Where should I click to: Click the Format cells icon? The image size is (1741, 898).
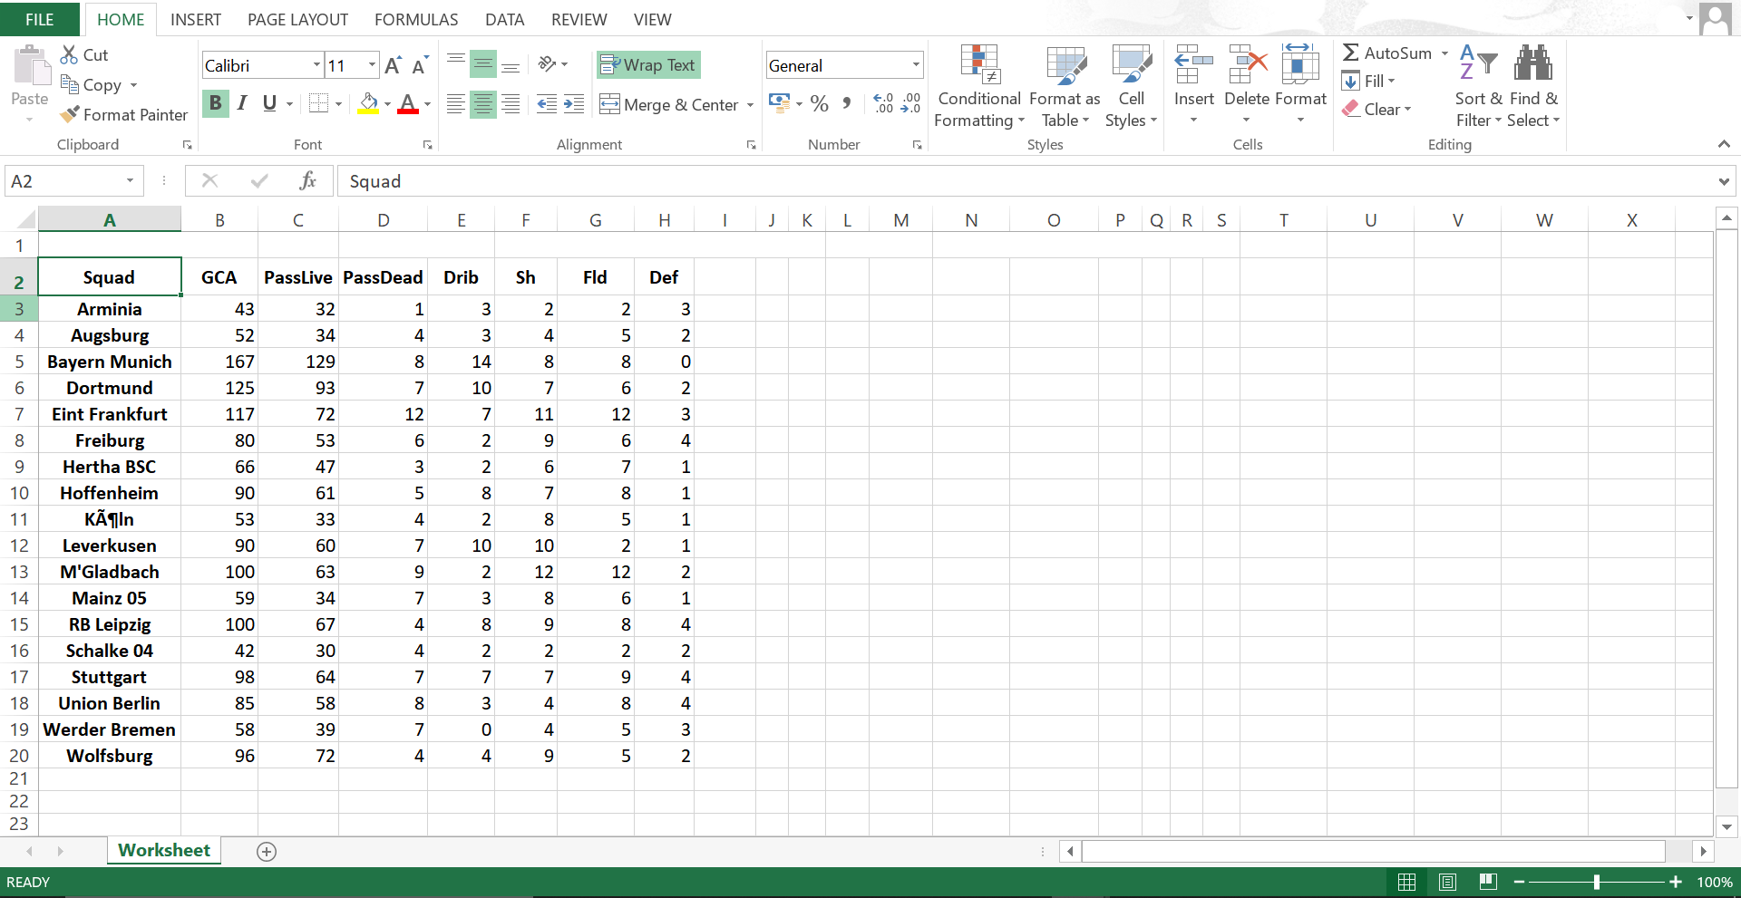coord(1300,64)
